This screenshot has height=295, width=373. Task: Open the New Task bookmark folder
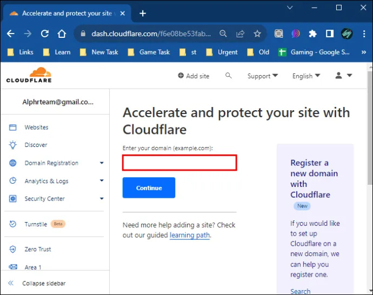99,52
